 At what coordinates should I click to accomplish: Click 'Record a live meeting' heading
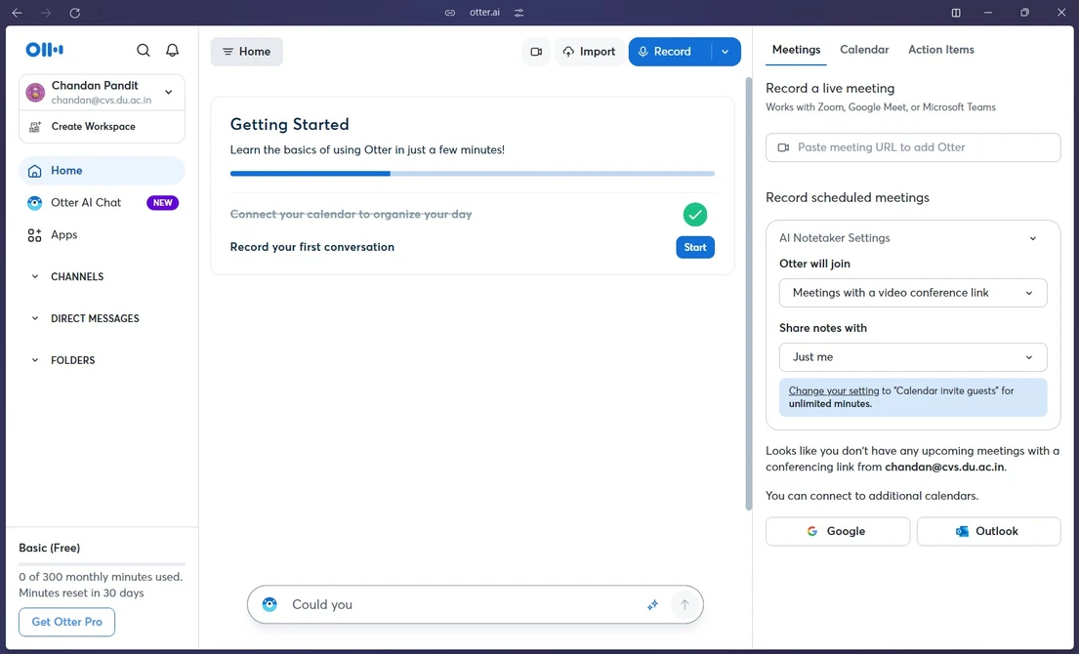tap(830, 89)
